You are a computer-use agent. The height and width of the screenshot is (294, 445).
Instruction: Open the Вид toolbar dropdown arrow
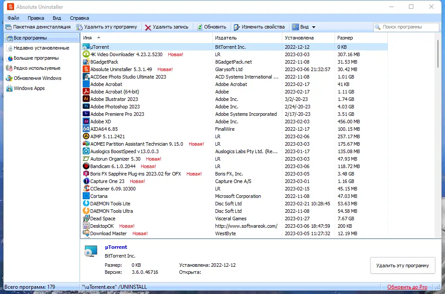tap(314, 27)
